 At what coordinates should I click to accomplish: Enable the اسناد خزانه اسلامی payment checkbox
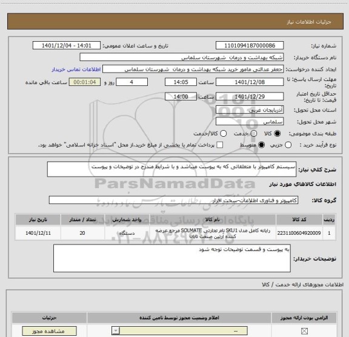coord(220,145)
